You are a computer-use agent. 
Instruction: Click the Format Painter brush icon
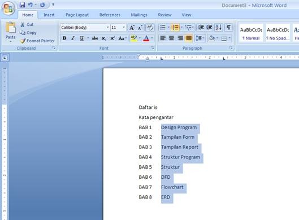[23, 41]
